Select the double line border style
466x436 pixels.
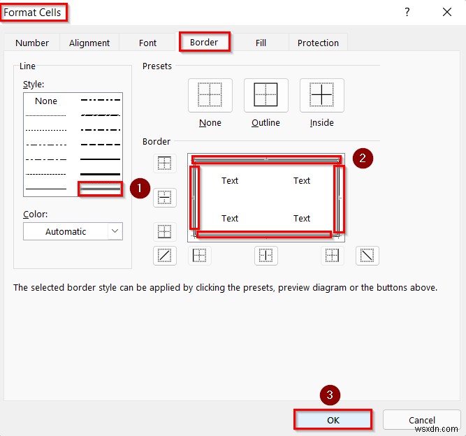[100, 189]
